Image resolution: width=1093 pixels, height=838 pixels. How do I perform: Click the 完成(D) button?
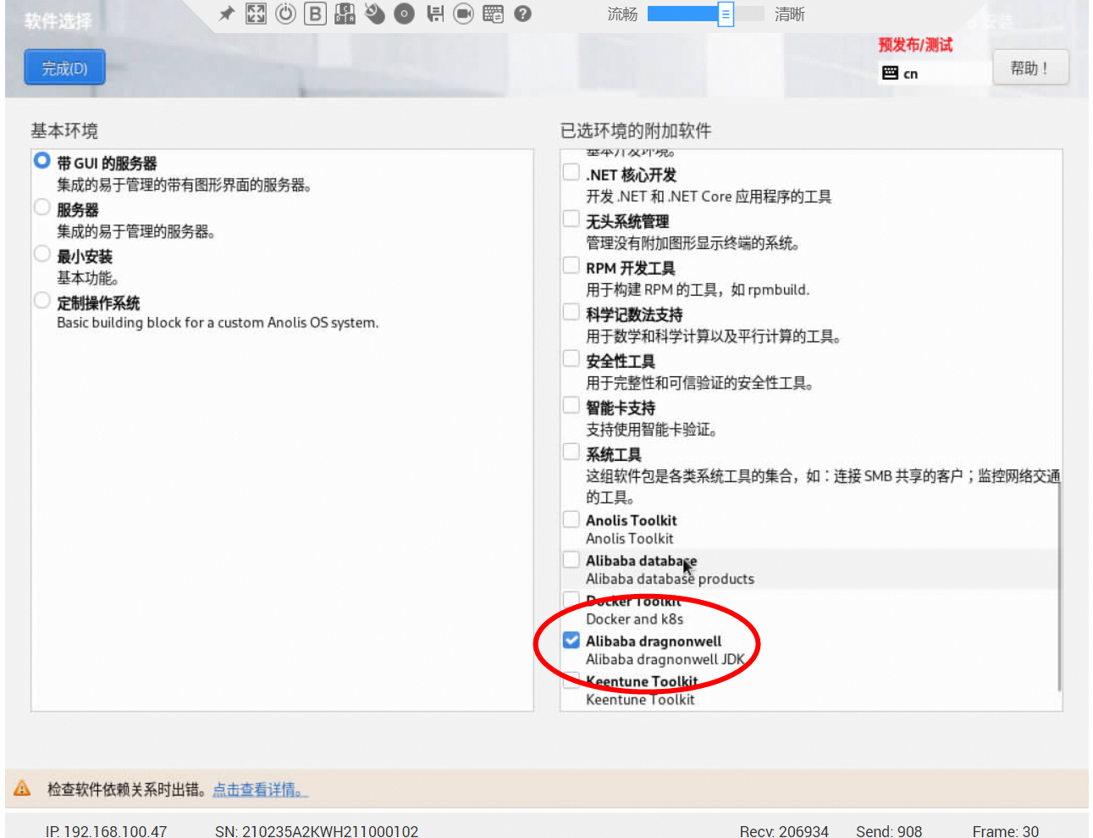tap(64, 68)
